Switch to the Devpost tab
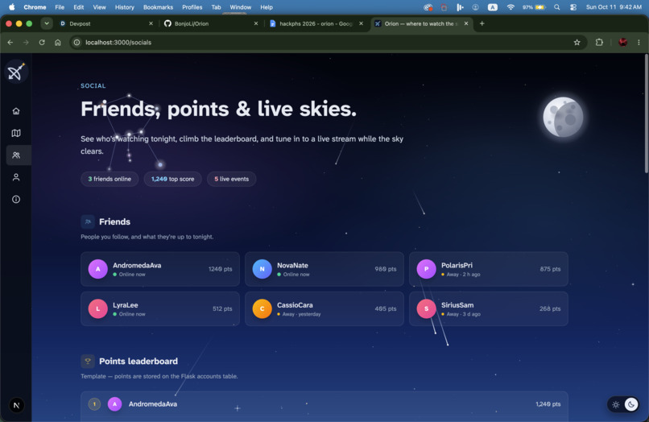The height and width of the screenshot is (422, 649). coord(106,23)
